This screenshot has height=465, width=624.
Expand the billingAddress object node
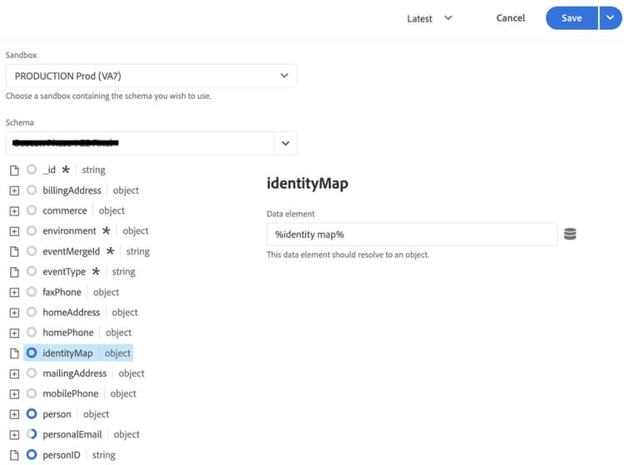[x=14, y=190]
